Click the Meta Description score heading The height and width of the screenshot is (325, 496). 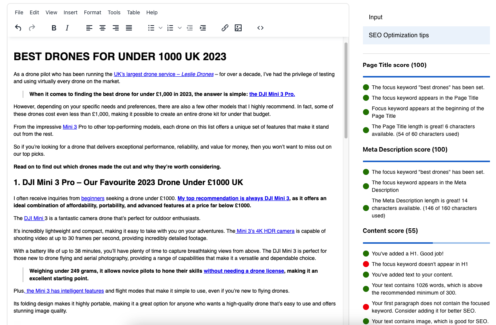tap(405, 150)
